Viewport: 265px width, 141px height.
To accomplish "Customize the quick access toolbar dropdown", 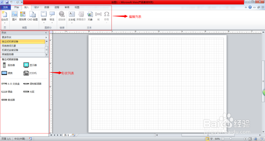I will coord(22,2).
